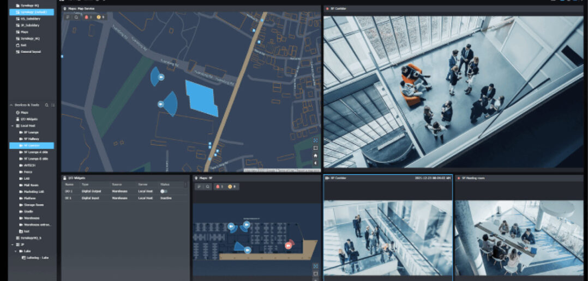Open the bottom blue camera on 9F floor plan

coord(247,250)
